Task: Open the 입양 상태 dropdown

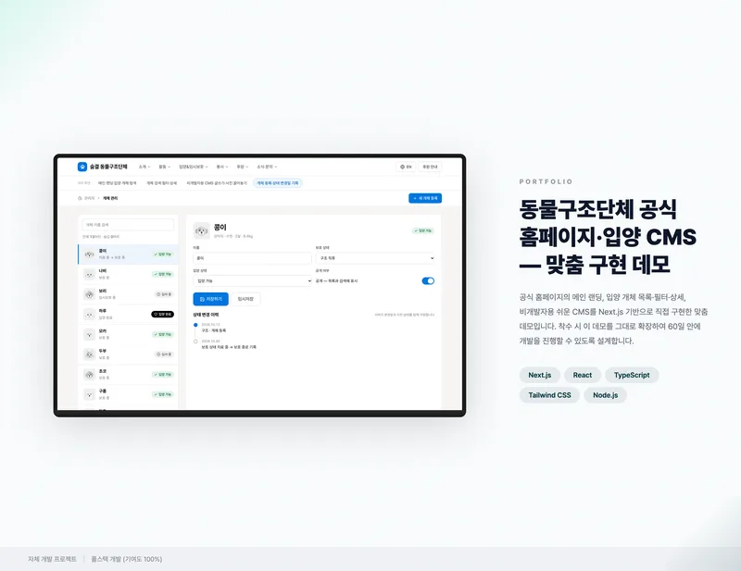Action: point(252,281)
